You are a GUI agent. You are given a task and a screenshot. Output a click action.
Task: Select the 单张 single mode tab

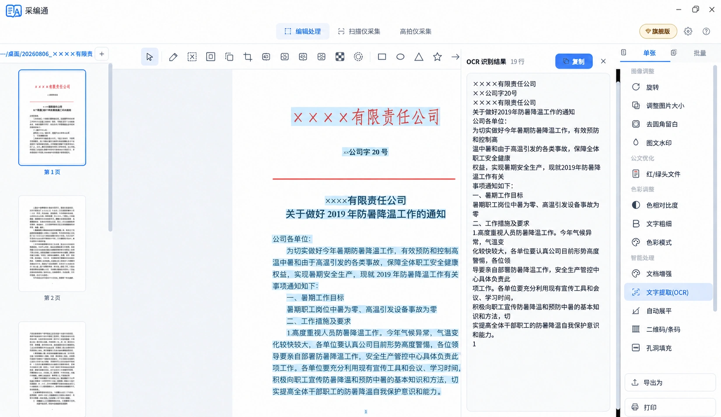coord(649,53)
